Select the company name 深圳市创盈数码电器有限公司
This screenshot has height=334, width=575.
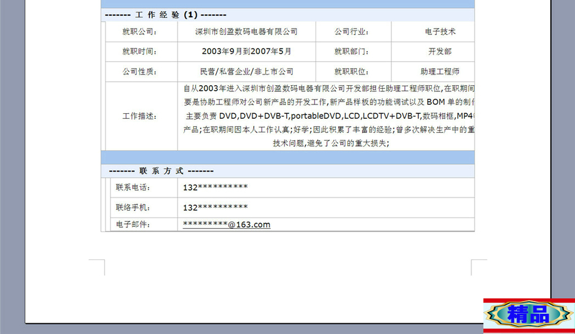pyautogui.click(x=247, y=31)
